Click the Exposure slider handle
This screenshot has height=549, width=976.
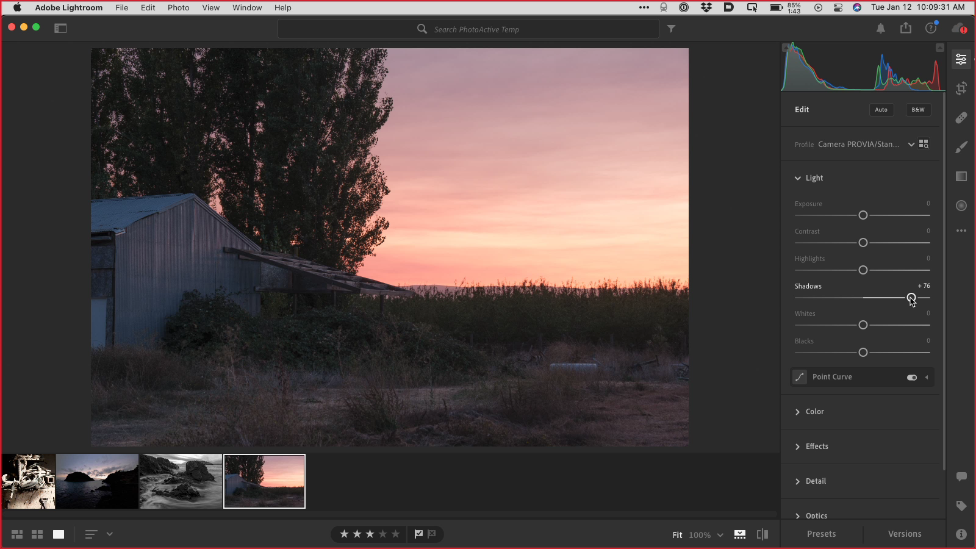[x=863, y=215]
